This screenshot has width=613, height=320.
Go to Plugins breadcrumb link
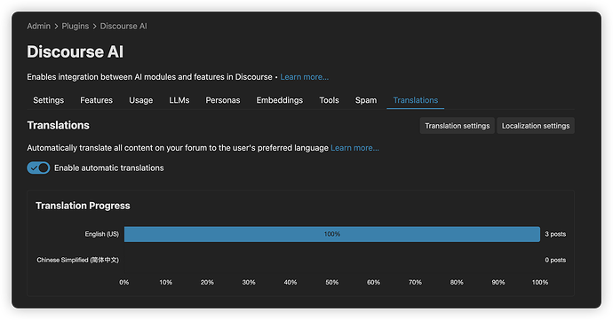75,26
